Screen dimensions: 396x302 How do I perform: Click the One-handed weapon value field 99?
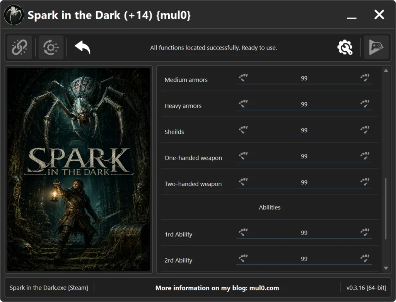coord(304,156)
